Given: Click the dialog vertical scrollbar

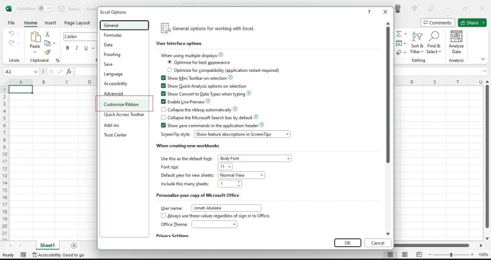Looking at the screenshot, I should 388,95.
